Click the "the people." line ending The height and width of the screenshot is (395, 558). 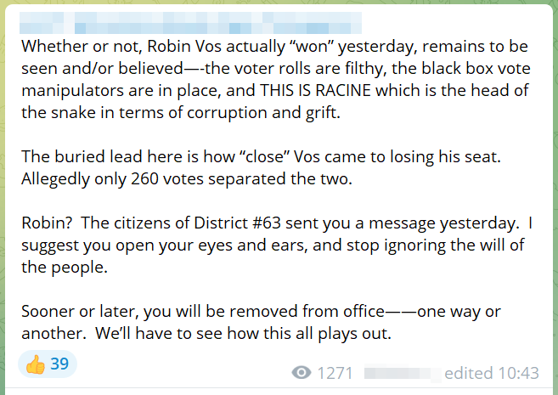(65, 268)
